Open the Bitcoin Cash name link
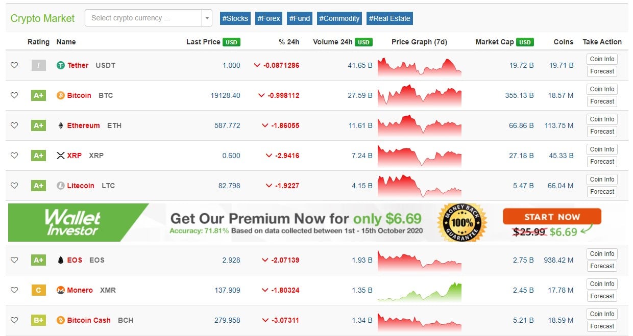The image size is (633, 336). 89,320
